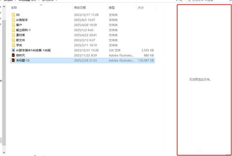
Task: Select the file name 菲林尺
Action: pyautogui.click(x=20, y=55)
